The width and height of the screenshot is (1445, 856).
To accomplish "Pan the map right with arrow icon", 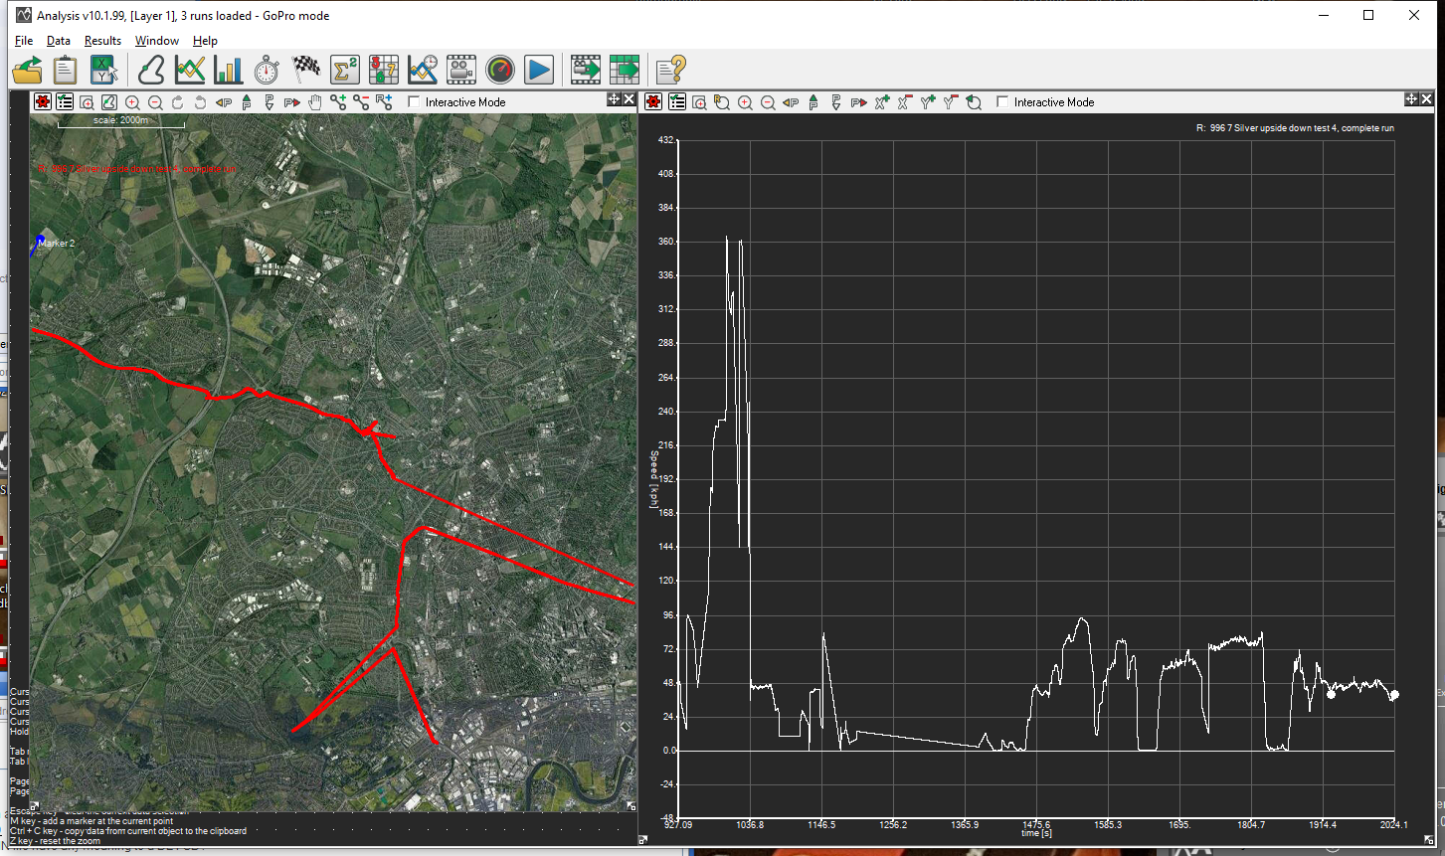I will pyautogui.click(x=292, y=101).
